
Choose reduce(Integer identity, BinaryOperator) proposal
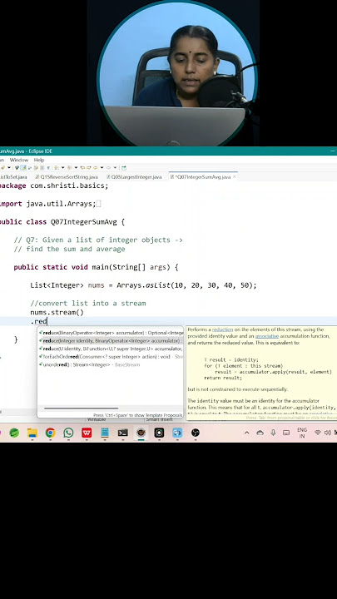pyautogui.click(x=111, y=341)
